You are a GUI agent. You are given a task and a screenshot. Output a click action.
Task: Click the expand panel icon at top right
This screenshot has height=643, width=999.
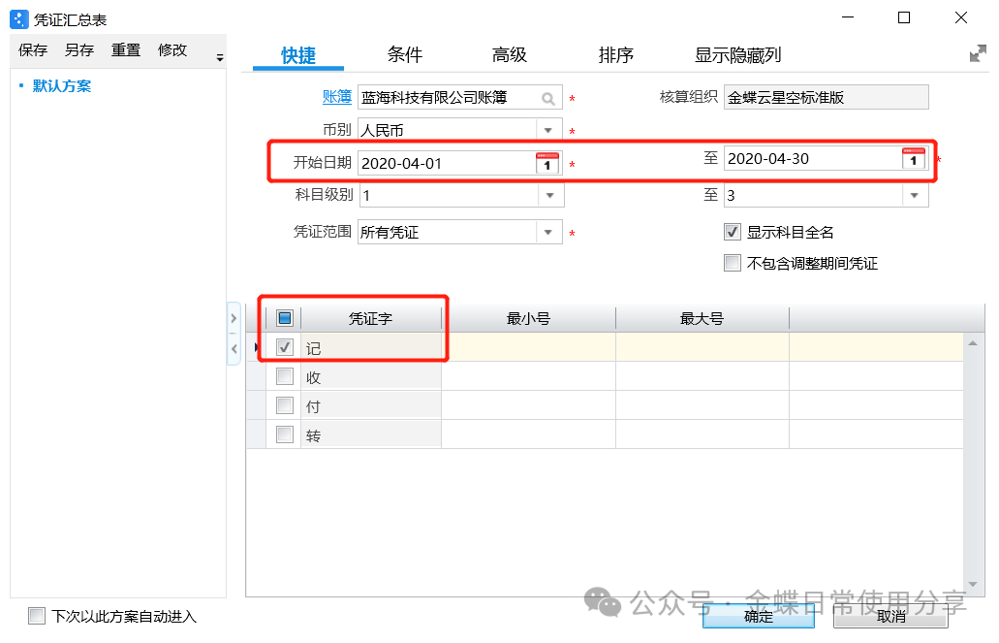point(978,54)
